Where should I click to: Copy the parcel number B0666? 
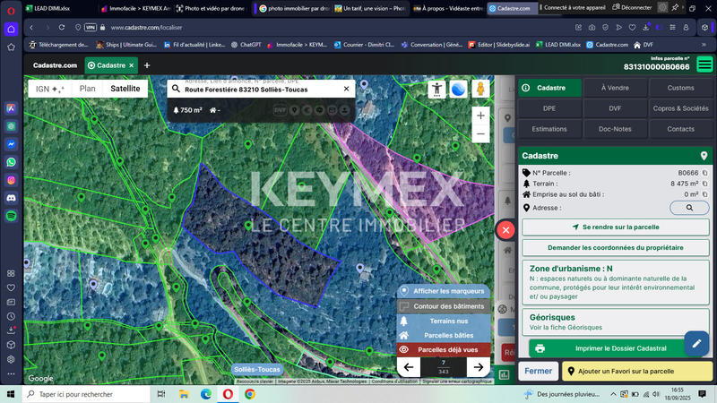click(x=705, y=173)
